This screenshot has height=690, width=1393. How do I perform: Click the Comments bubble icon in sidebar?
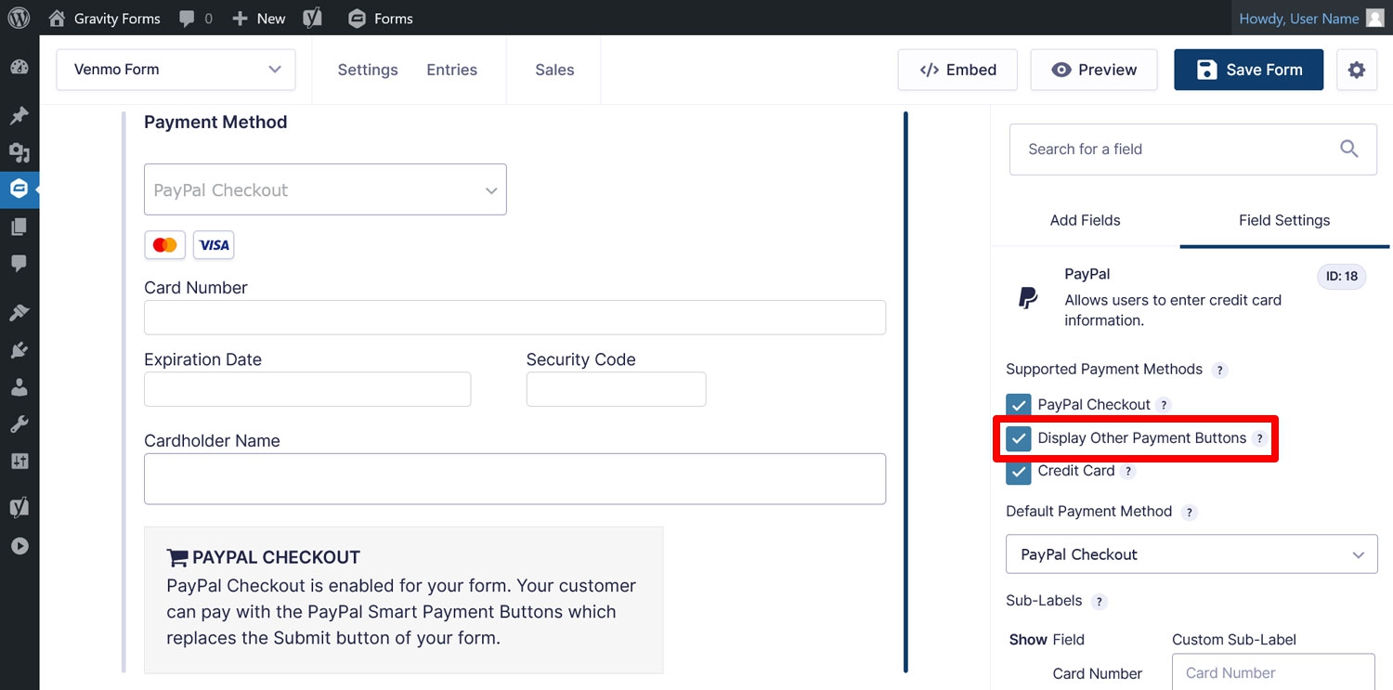pyautogui.click(x=20, y=264)
